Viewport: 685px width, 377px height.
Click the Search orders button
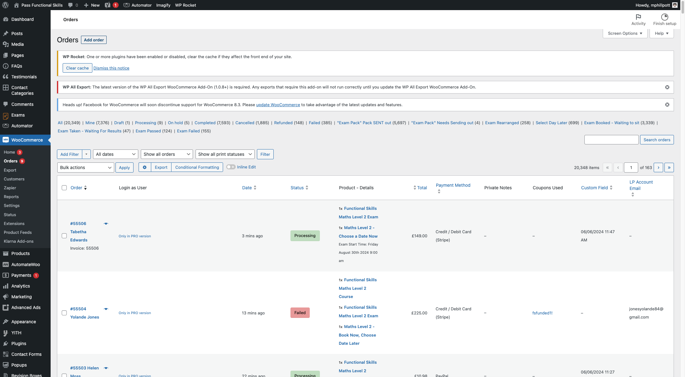[657, 140]
